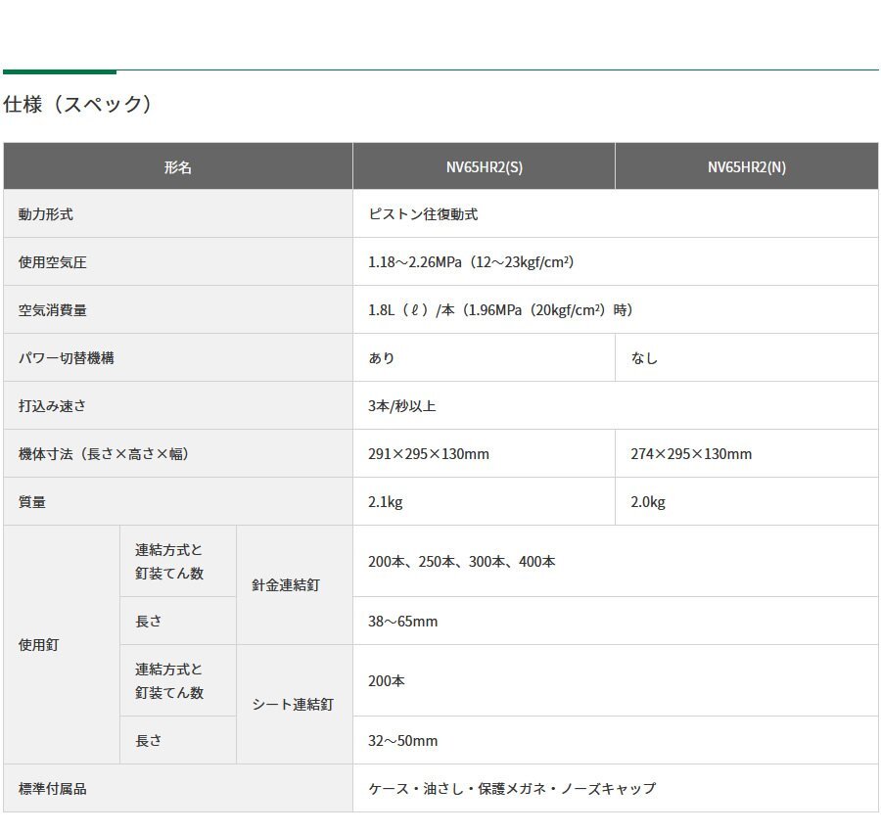The height and width of the screenshot is (833, 881).
Task: Click the パワー切替機構 row label
Action: [x=55, y=357]
